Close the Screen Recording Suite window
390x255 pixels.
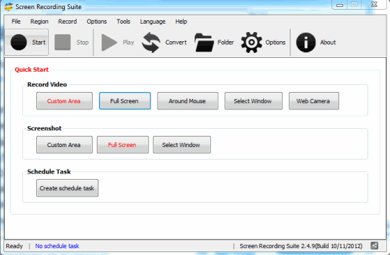(375, 4)
